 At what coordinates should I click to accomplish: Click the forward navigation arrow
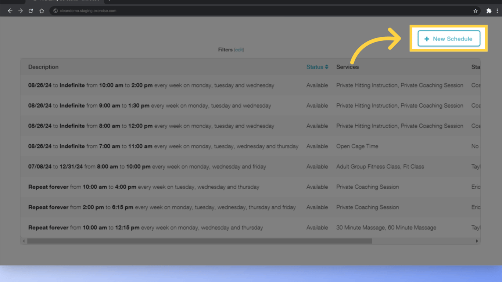click(20, 11)
